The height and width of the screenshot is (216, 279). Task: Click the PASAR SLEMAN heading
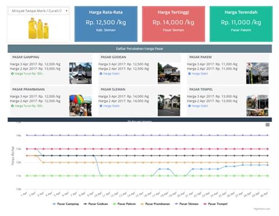pyautogui.click(x=113, y=89)
